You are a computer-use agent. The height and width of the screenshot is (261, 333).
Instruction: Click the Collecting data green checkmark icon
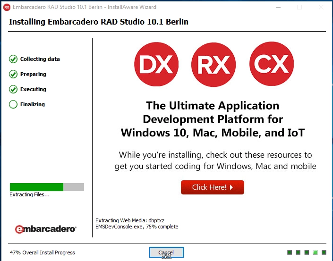click(x=13, y=59)
